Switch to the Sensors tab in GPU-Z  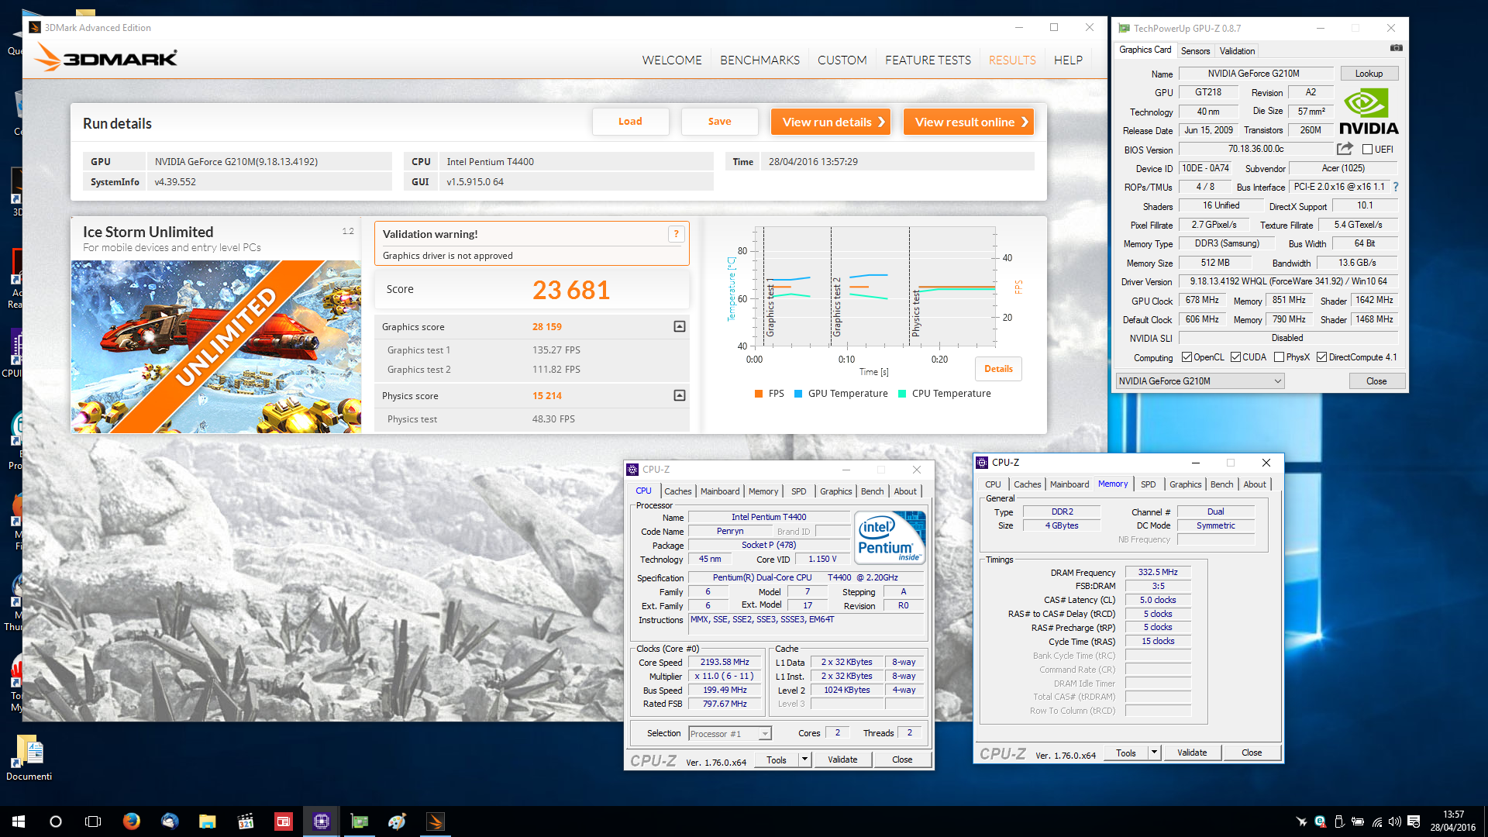[x=1195, y=51]
